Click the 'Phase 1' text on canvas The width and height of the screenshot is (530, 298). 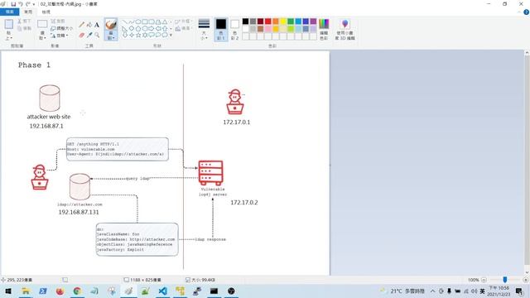tap(34, 65)
